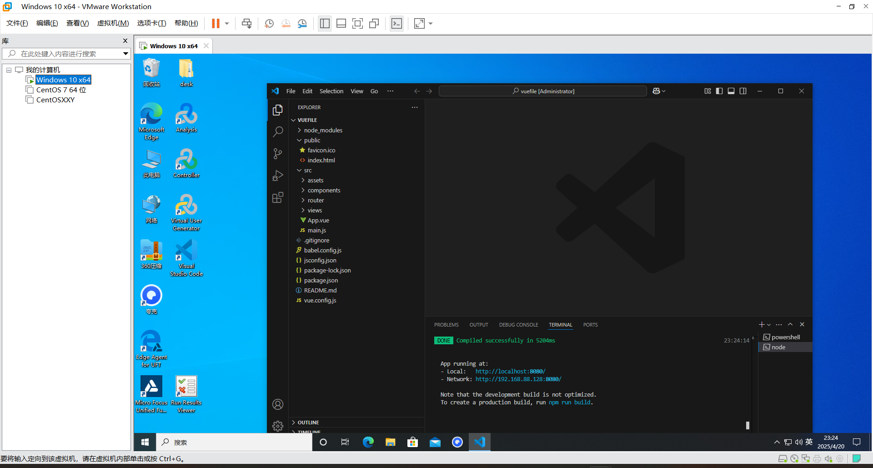Toggle Primary Side Bar visibility
The image size is (873, 468).
click(x=719, y=91)
